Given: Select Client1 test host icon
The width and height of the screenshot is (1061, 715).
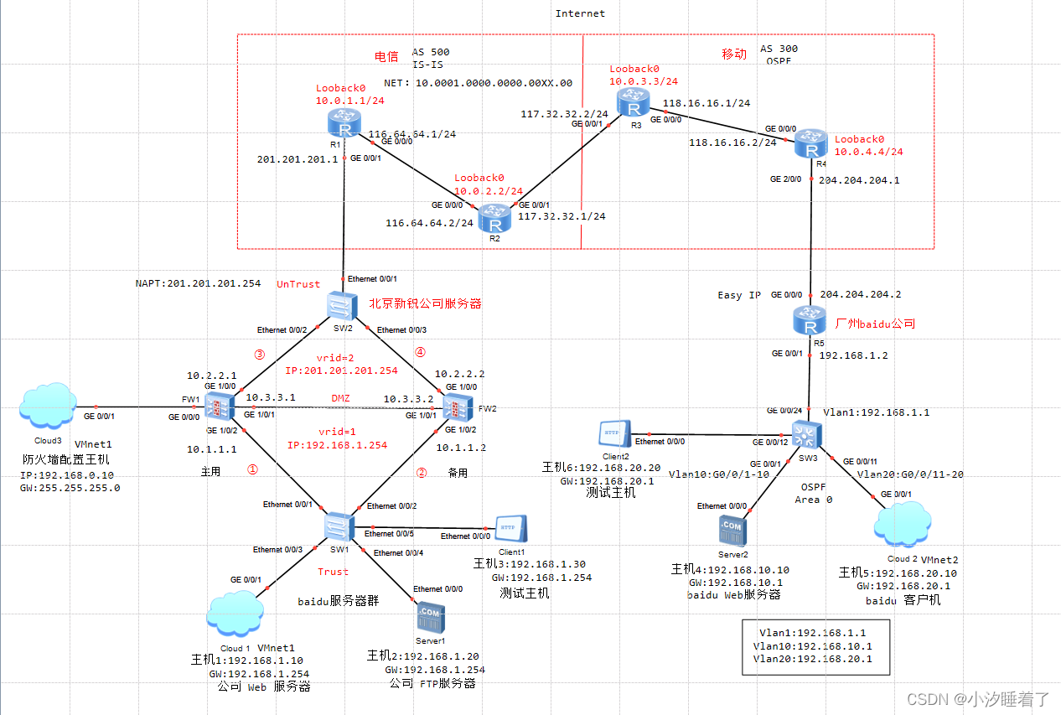Looking at the screenshot, I should tap(511, 527).
